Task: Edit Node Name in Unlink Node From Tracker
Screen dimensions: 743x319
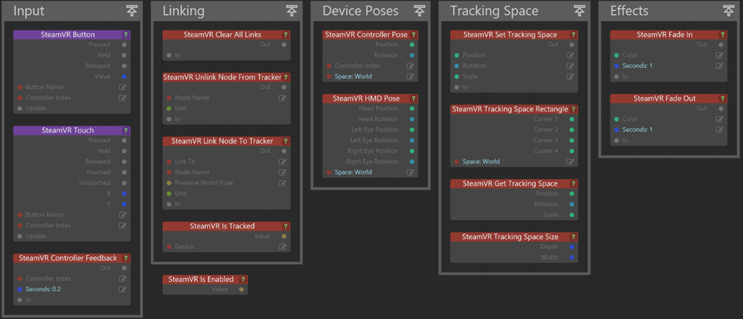Action: click(x=282, y=98)
